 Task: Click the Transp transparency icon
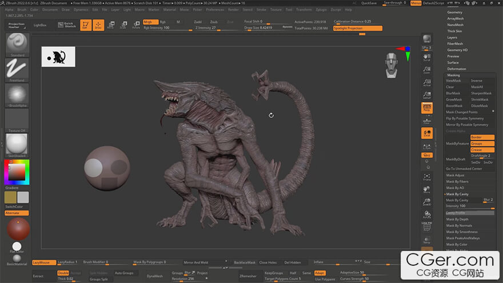[426, 240]
